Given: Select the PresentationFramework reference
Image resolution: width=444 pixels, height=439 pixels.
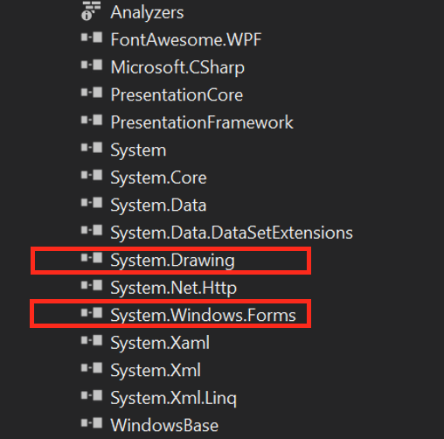Looking at the screenshot, I should [202, 122].
